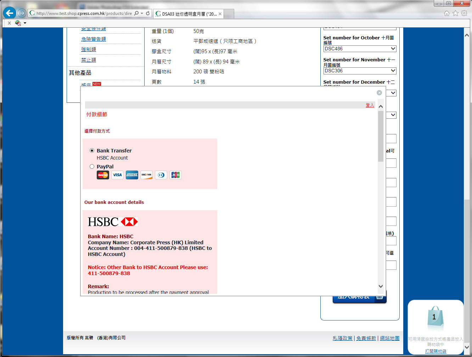Click the Favorites star icon
Image resolution: width=472 pixels, height=357 pixels.
point(455,13)
